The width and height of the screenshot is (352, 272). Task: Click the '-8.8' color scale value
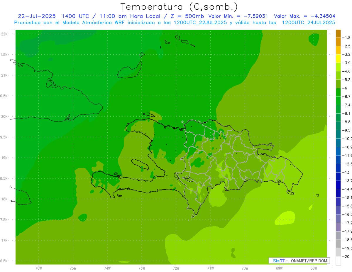pos(347,122)
